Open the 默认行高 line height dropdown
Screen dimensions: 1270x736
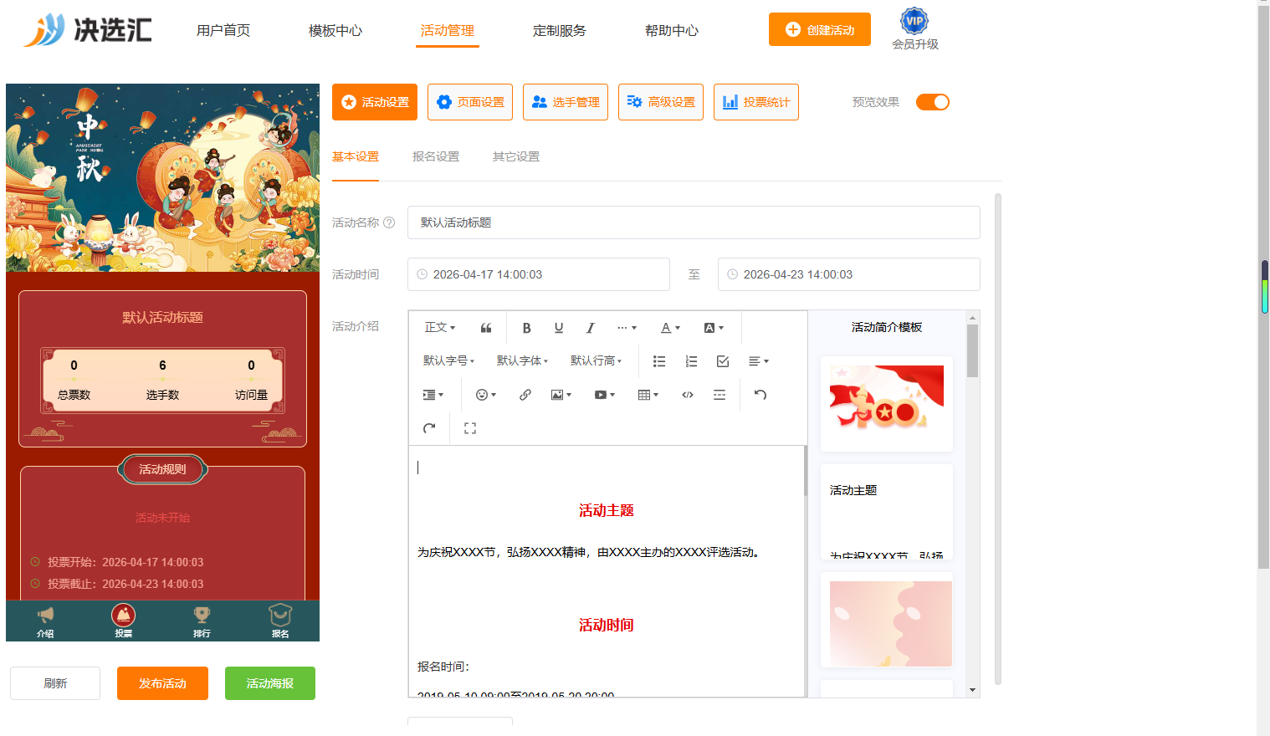(596, 361)
